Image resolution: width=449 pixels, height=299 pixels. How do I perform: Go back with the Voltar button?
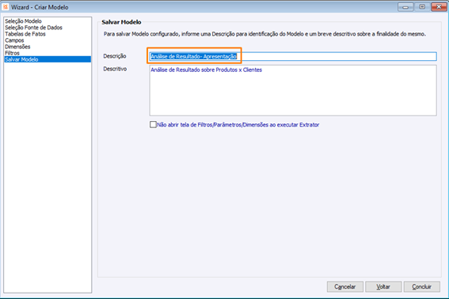pyautogui.click(x=383, y=286)
